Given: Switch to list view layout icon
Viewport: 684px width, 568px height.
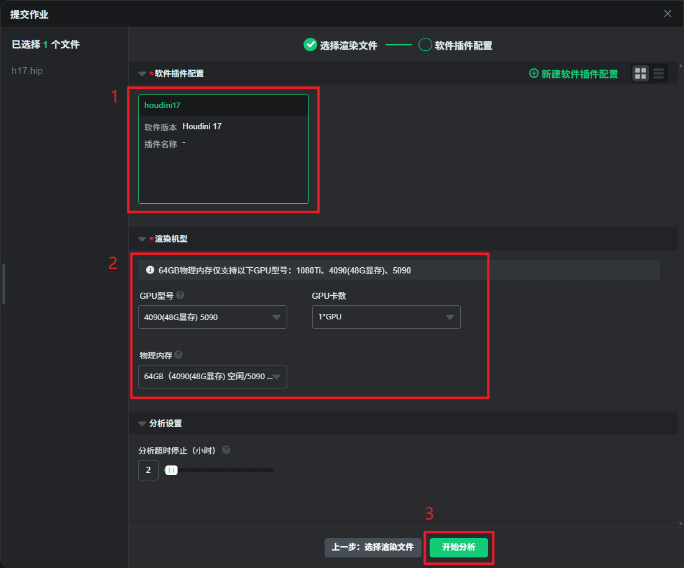Looking at the screenshot, I should coord(659,73).
